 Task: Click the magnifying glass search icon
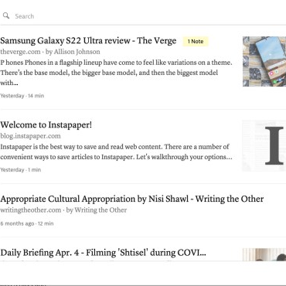[x=6, y=15]
